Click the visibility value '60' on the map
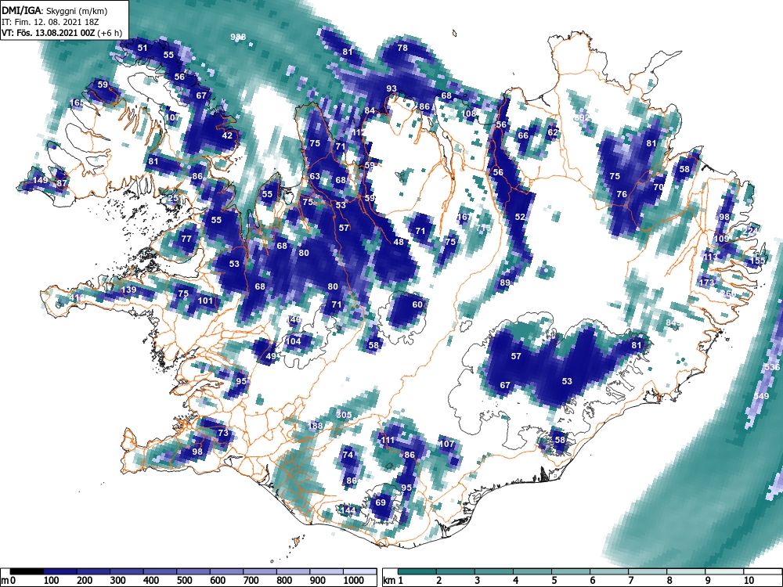The image size is (783, 587). pyautogui.click(x=417, y=304)
